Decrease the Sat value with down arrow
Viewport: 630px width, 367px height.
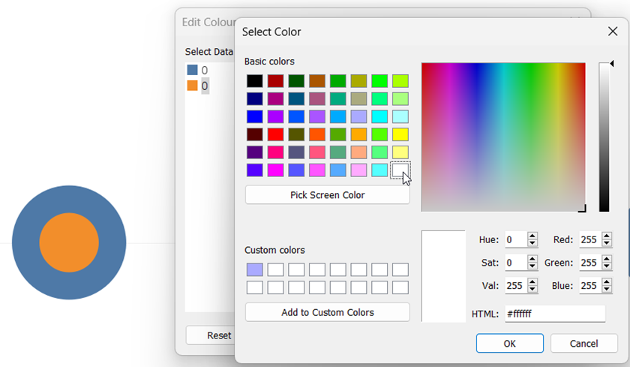(532, 266)
